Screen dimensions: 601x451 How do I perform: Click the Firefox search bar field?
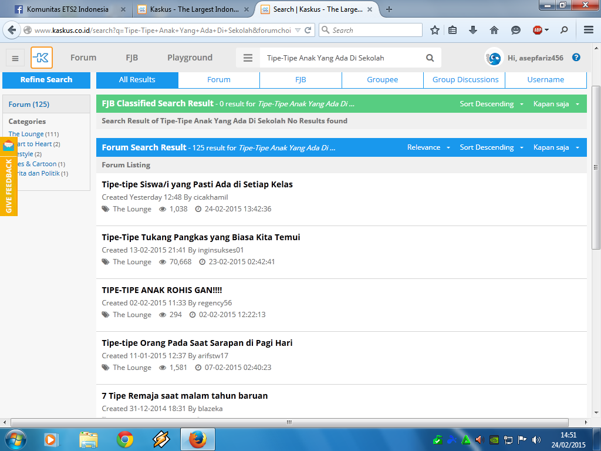370,31
